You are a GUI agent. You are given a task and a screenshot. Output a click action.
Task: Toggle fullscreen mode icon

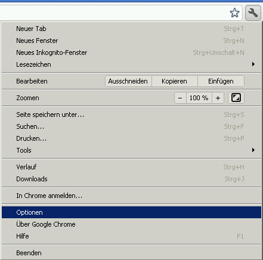click(236, 98)
